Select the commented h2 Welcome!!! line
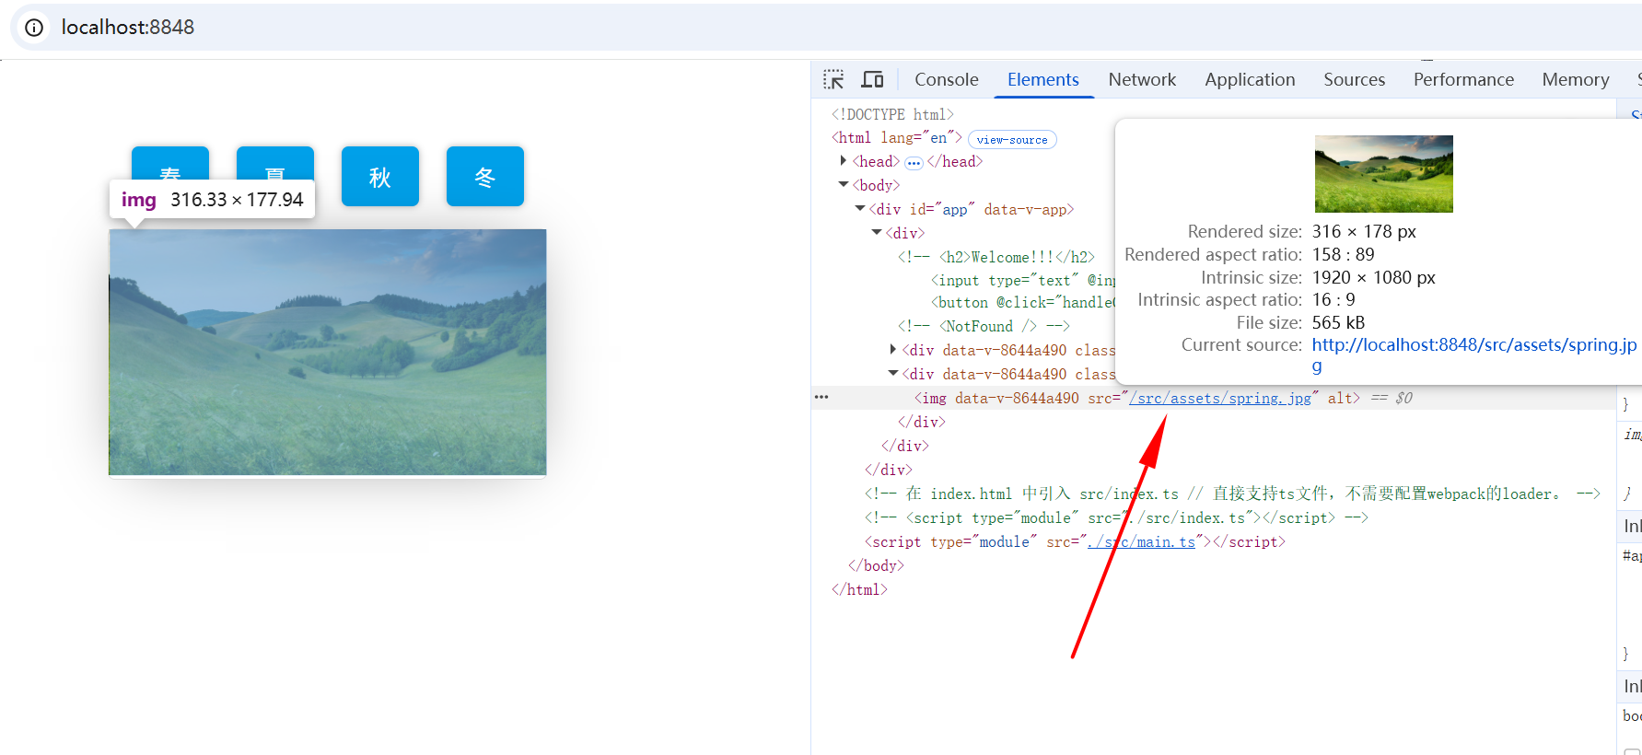Image resolution: width=1642 pixels, height=755 pixels. (996, 257)
